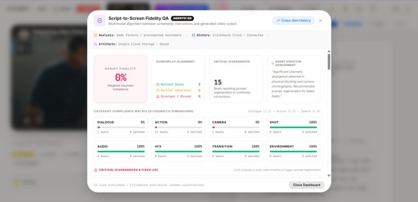418x202 pixels.
Task: Open the Cross-Gen History view
Action: [x=293, y=21]
